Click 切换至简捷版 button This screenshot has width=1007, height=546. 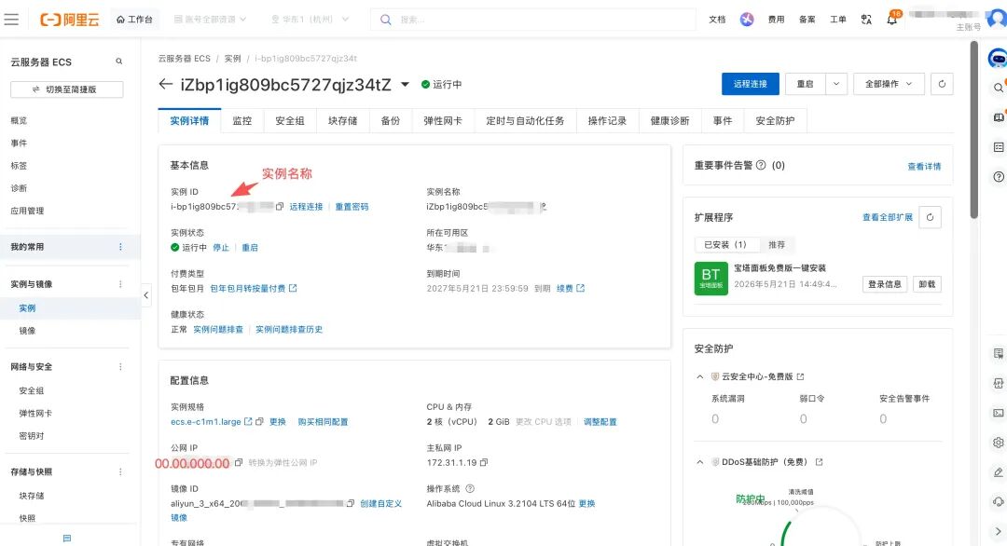click(x=67, y=89)
